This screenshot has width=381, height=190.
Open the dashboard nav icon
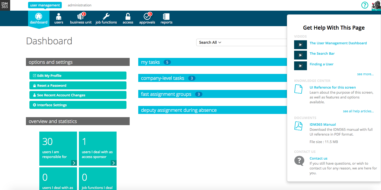click(x=39, y=16)
